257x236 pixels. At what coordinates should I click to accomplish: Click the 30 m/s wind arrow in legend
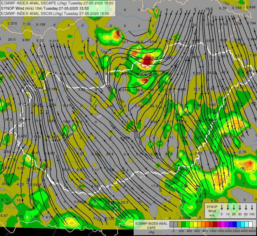point(240,207)
